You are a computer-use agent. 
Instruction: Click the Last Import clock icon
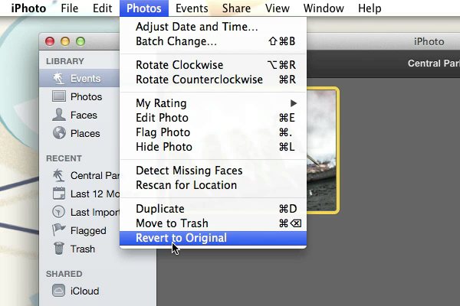click(x=59, y=212)
